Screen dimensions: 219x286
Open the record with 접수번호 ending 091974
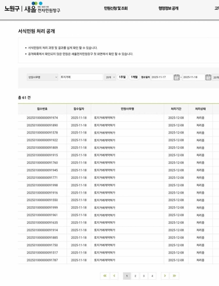point(42,118)
